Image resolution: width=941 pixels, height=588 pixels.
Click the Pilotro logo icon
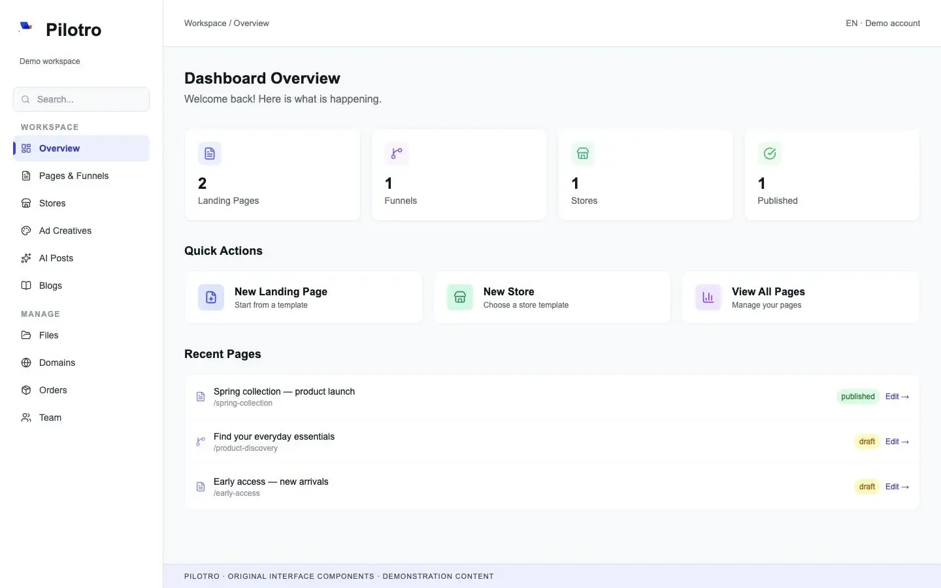[x=26, y=27]
